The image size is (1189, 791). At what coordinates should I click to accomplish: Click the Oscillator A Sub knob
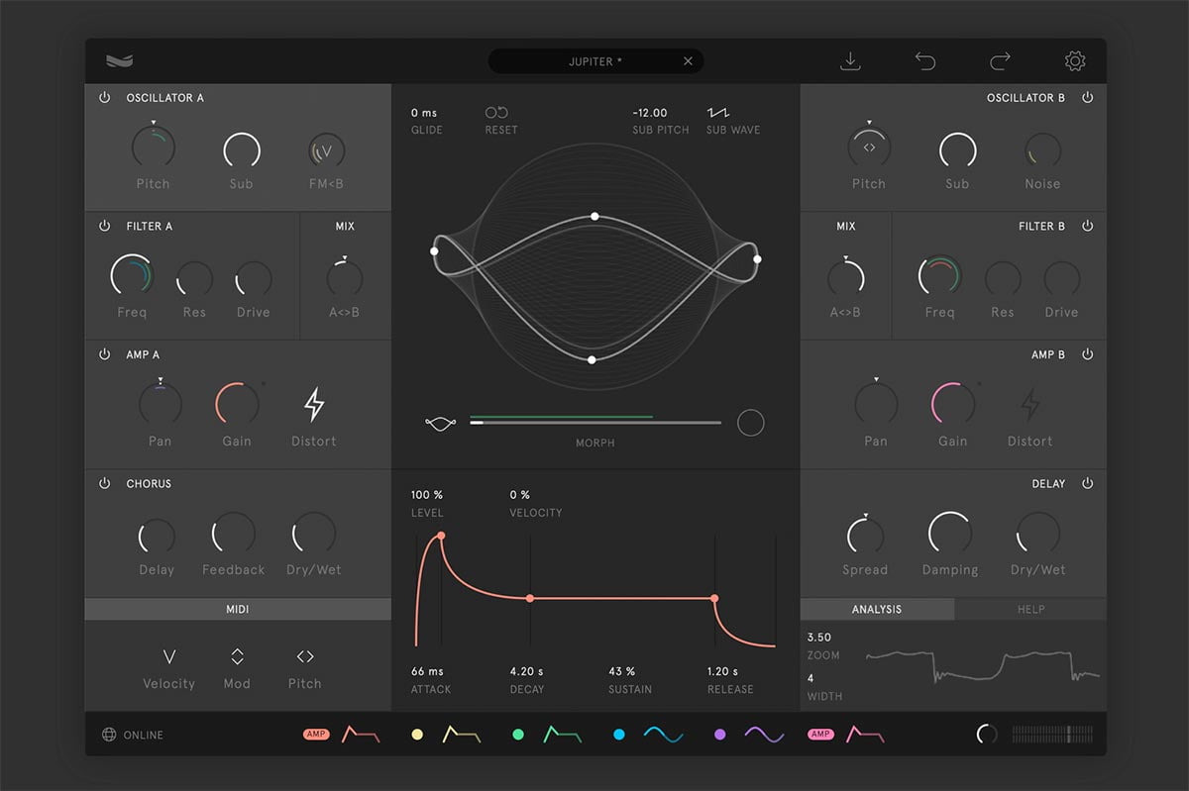pyautogui.click(x=242, y=150)
